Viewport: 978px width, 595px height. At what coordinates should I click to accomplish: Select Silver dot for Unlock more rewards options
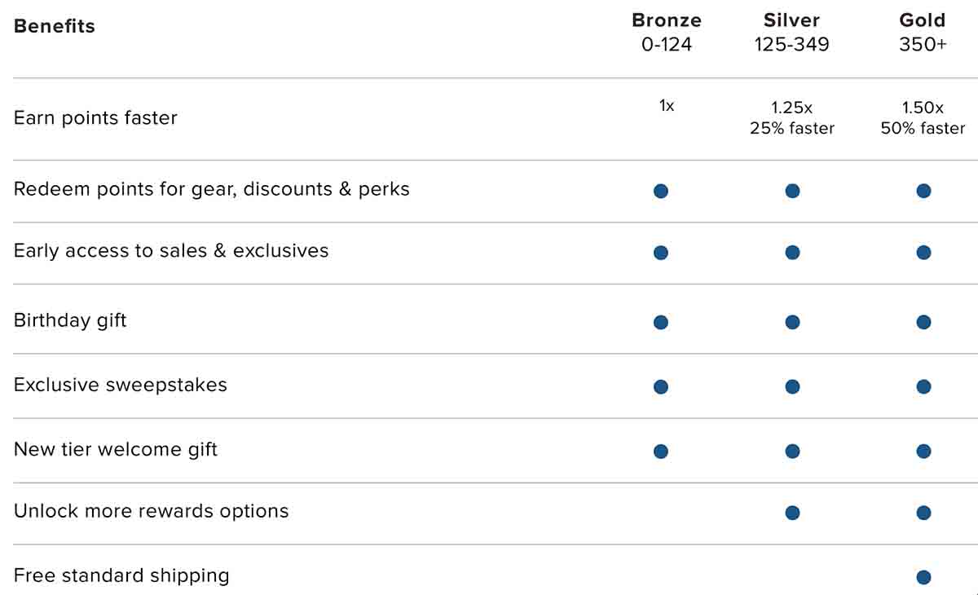[x=792, y=513]
